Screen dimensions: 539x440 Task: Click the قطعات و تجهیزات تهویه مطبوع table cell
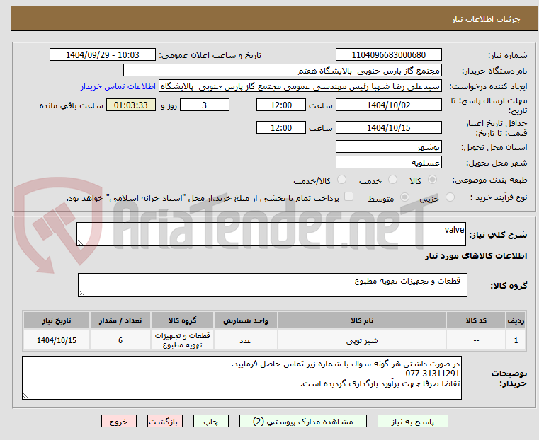coord(182,340)
